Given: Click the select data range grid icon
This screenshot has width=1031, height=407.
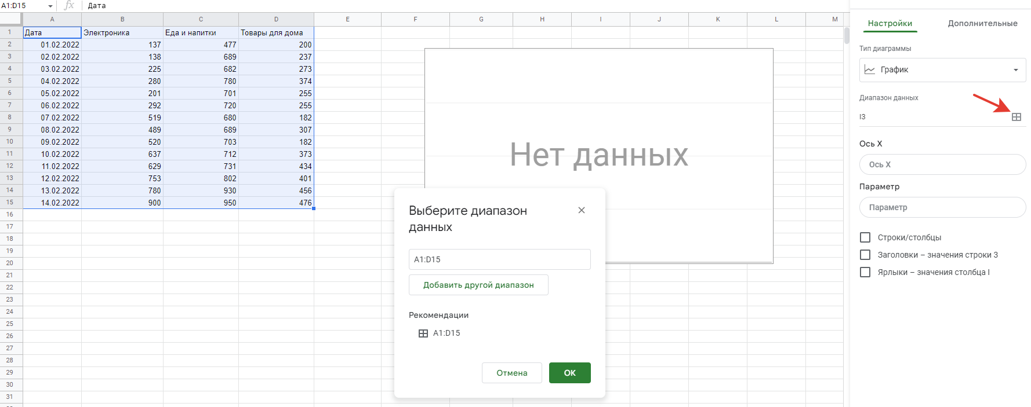Looking at the screenshot, I should tap(1016, 117).
